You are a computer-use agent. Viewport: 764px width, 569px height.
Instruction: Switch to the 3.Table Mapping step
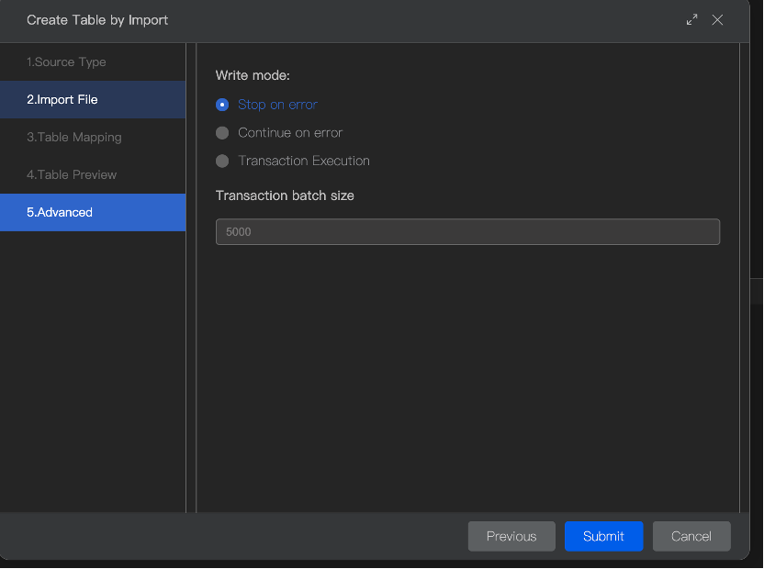(74, 137)
